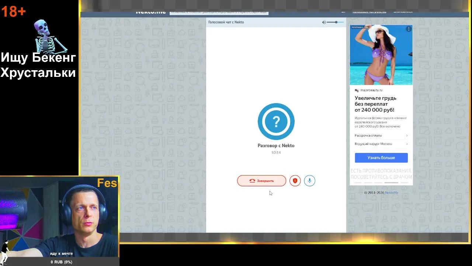
Task: Expand the Ведущий хирург Москвы ad row
Action: (x=381, y=144)
